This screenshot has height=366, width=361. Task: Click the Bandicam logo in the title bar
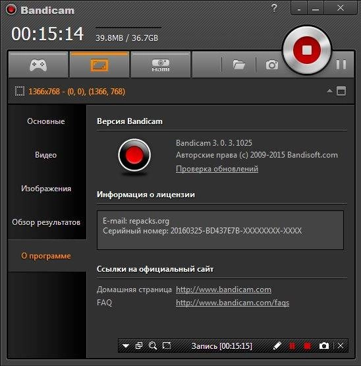11,10
